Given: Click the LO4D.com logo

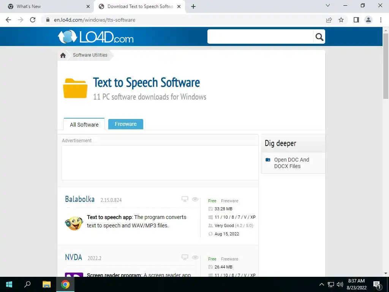Looking at the screenshot, I should pos(95,37).
